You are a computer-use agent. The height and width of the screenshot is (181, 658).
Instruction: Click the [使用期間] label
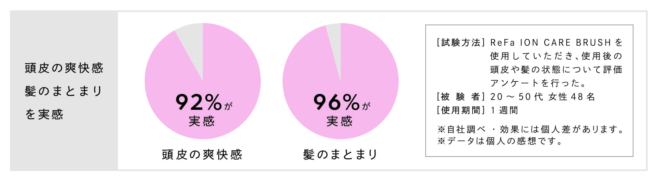(461, 110)
